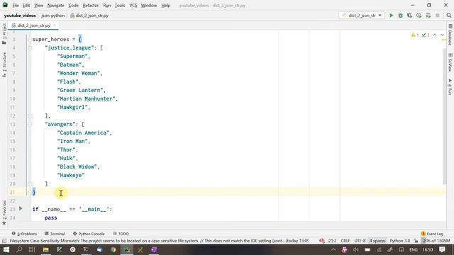Click the typo count checkmark indicator
The height and width of the screenshot is (255, 454).
point(426,35)
